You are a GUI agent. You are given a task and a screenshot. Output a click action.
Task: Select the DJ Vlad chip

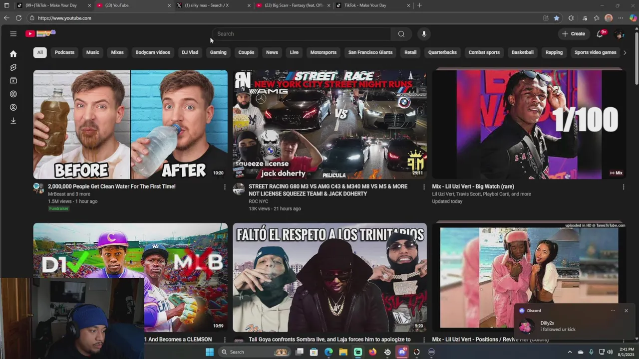point(190,52)
